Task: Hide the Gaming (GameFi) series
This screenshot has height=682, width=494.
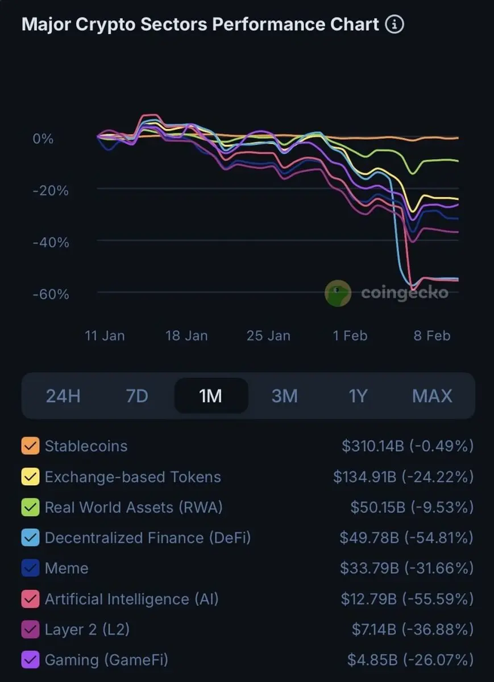Action: [x=30, y=660]
